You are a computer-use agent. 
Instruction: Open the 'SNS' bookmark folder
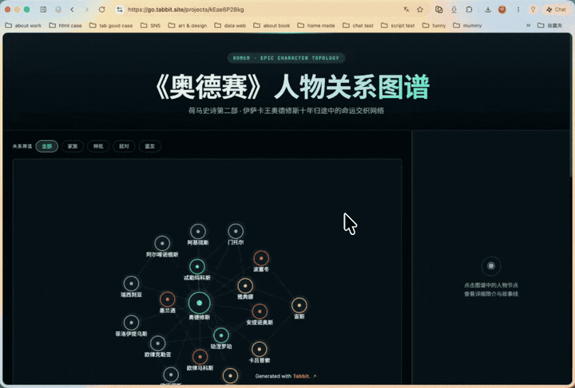pyautogui.click(x=151, y=25)
